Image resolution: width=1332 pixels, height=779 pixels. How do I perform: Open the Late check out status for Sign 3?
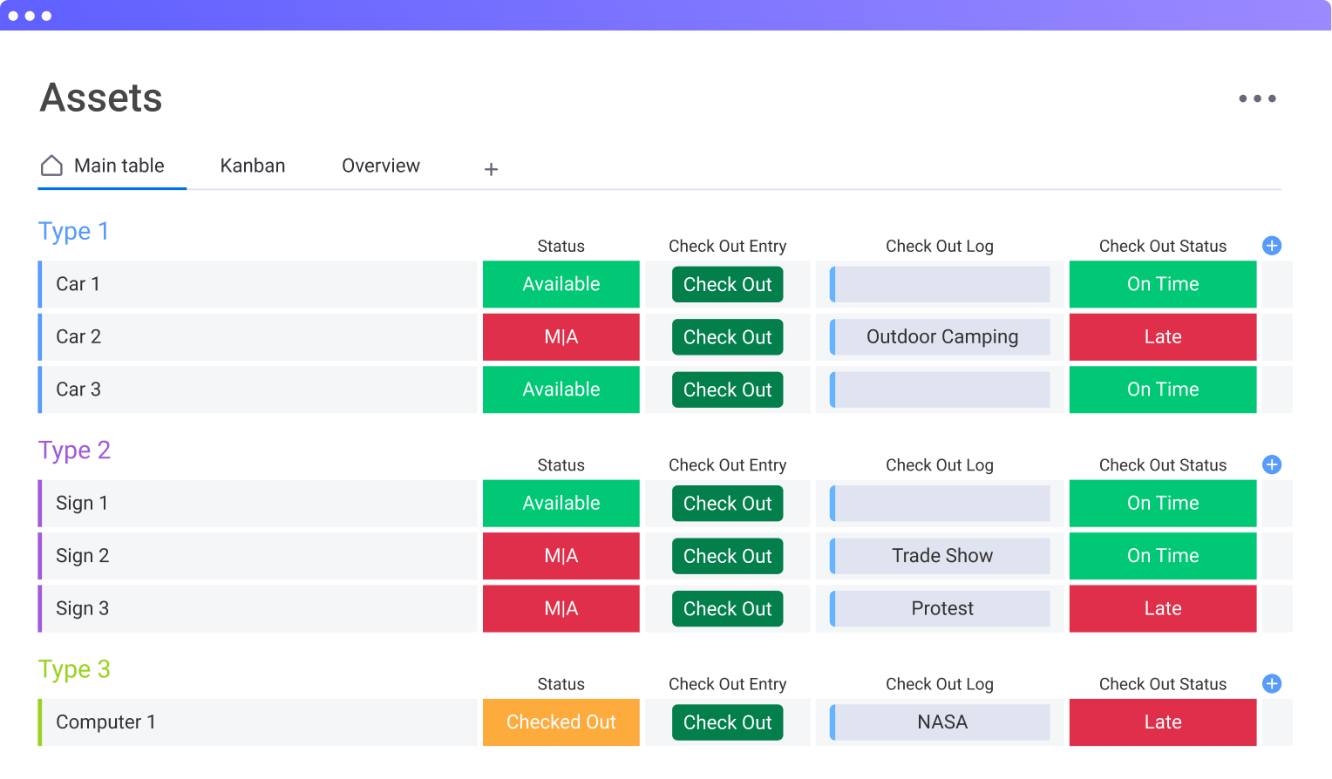click(x=1162, y=608)
